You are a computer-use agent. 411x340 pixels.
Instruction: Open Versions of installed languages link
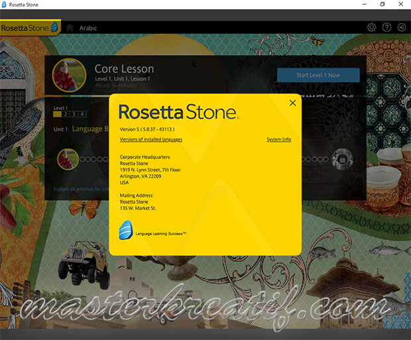[x=151, y=139]
